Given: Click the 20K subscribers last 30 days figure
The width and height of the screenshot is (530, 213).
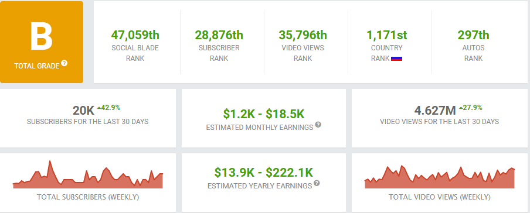Looking at the screenshot, I should 83,111.
